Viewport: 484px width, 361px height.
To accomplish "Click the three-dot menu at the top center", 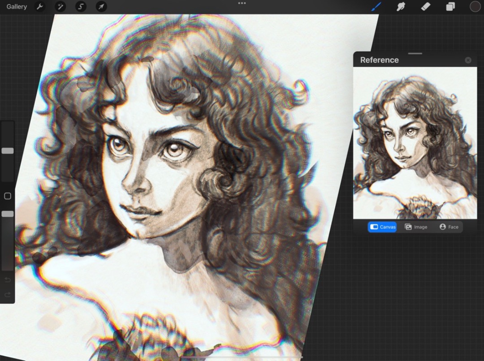I will click(x=242, y=3).
